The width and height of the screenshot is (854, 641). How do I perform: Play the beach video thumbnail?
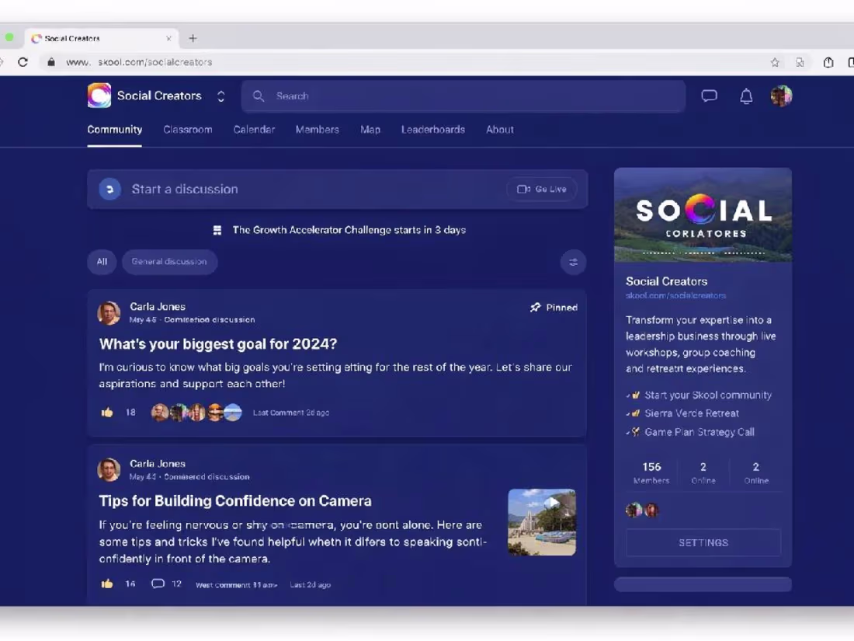coord(542,522)
